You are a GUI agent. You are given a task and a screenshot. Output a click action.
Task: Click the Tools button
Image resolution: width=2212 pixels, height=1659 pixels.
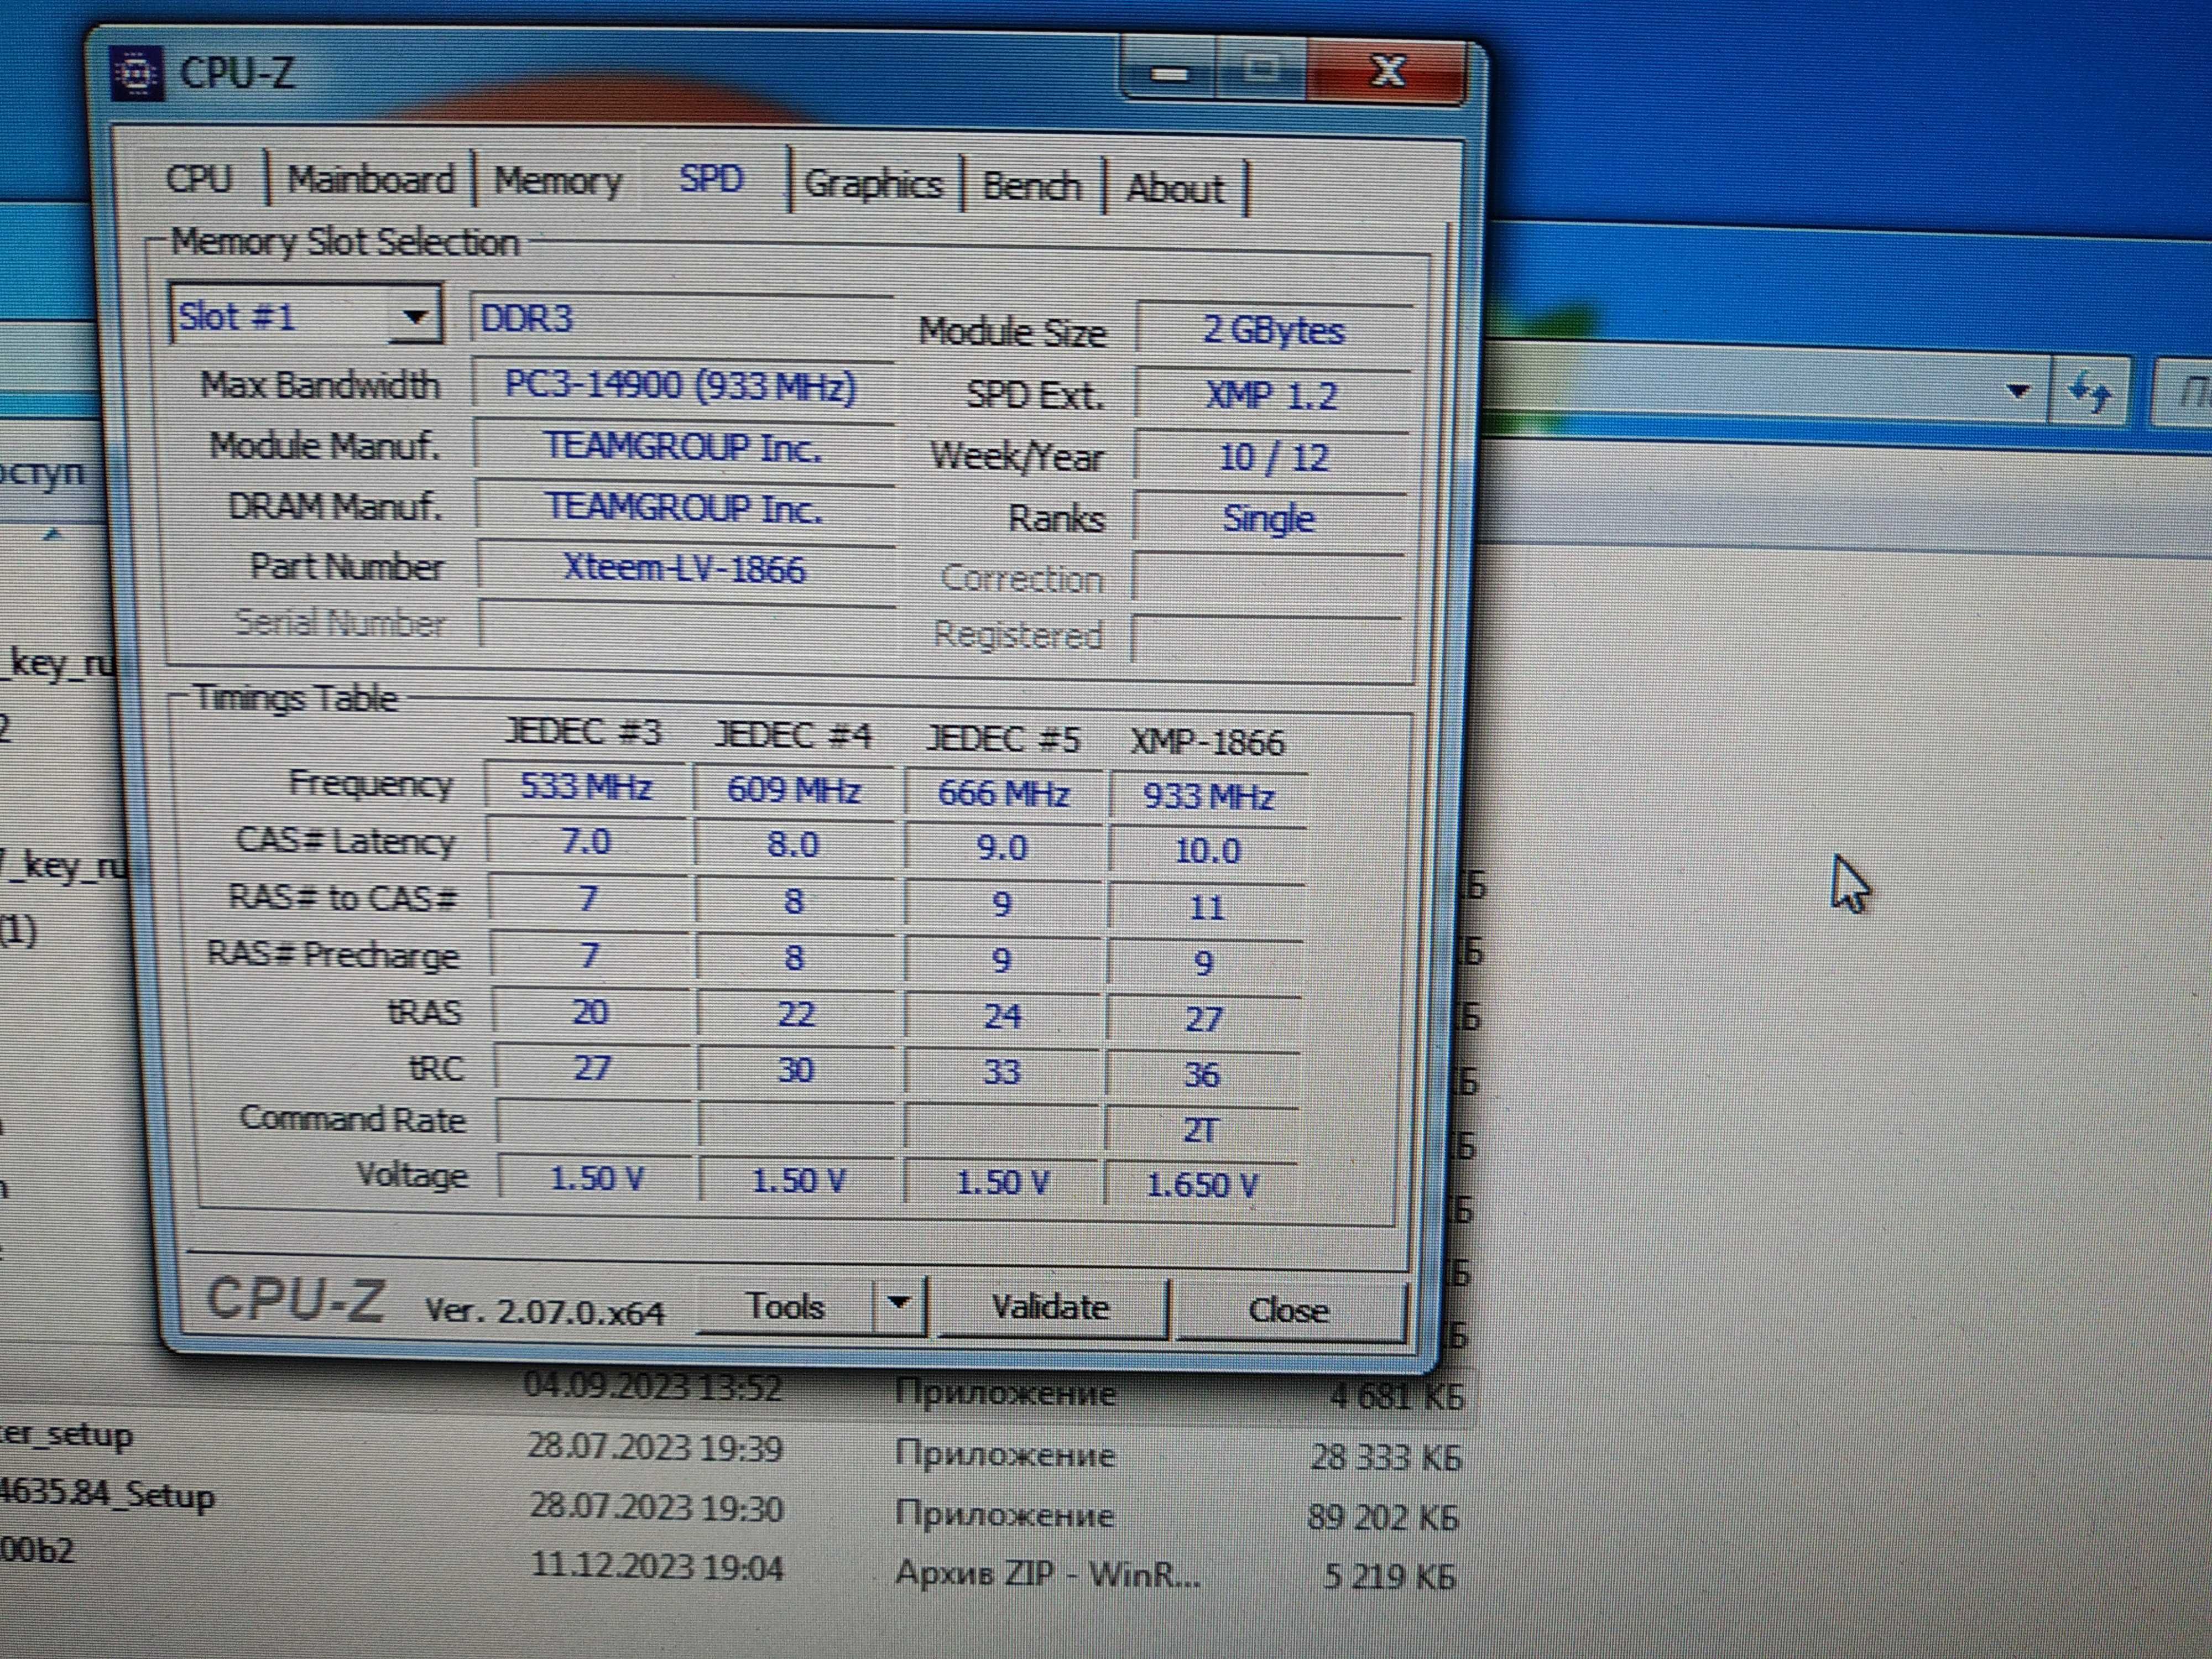tap(785, 1306)
